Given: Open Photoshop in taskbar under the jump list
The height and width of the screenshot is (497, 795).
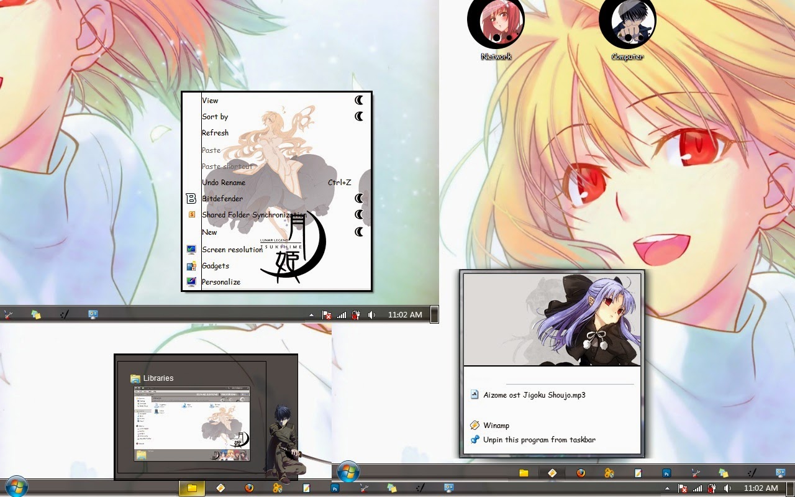Looking at the screenshot, I should [x=666, y=473].
